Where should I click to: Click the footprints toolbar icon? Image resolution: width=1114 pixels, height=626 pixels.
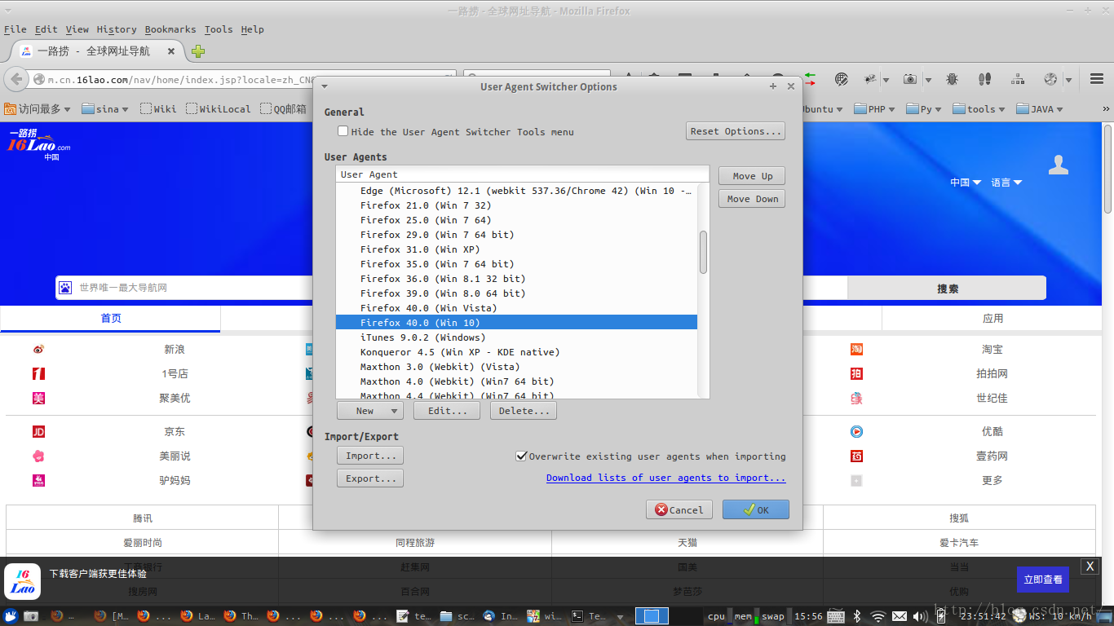(x=984, y=79)
